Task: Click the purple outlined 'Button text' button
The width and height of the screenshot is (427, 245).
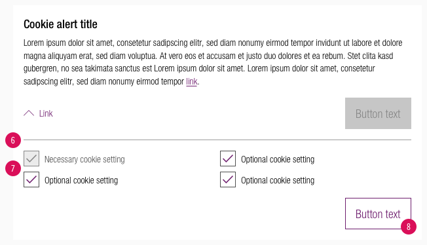Action: coord(378,214)
